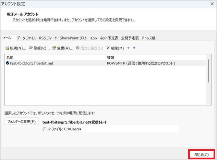This screenshot has height=160, width=217.
Task: Move account down with the blue down arrow
Action: [x=134, y=48]
